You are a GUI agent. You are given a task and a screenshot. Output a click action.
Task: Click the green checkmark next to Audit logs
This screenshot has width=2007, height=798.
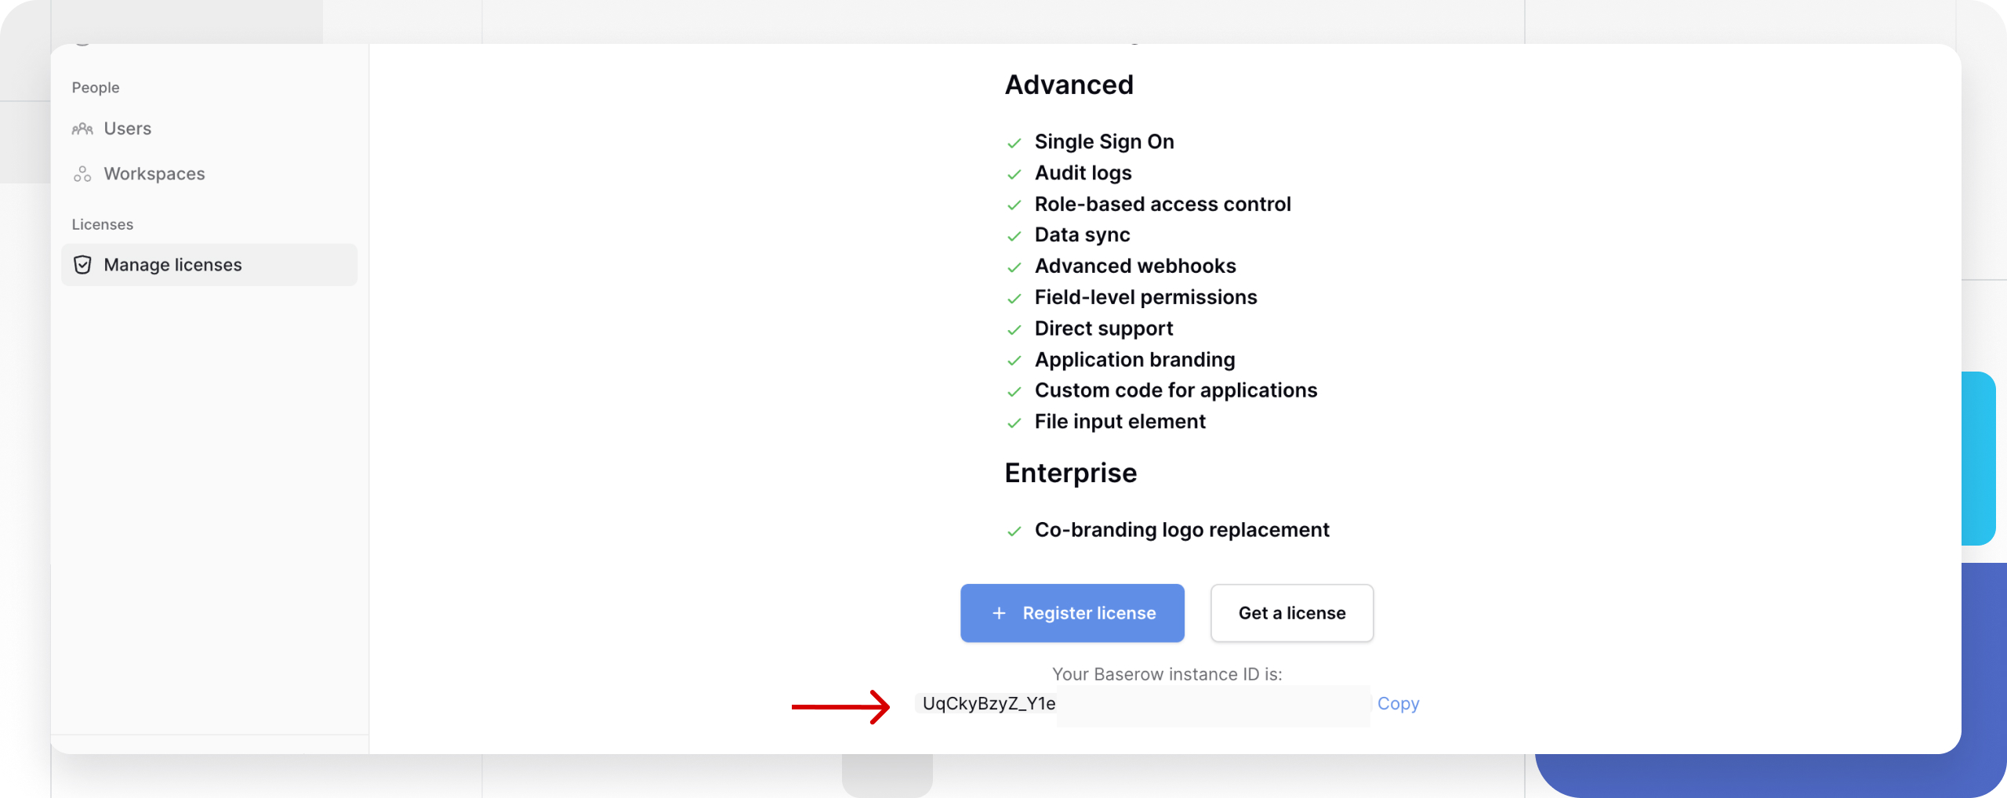pos(1014,174)
